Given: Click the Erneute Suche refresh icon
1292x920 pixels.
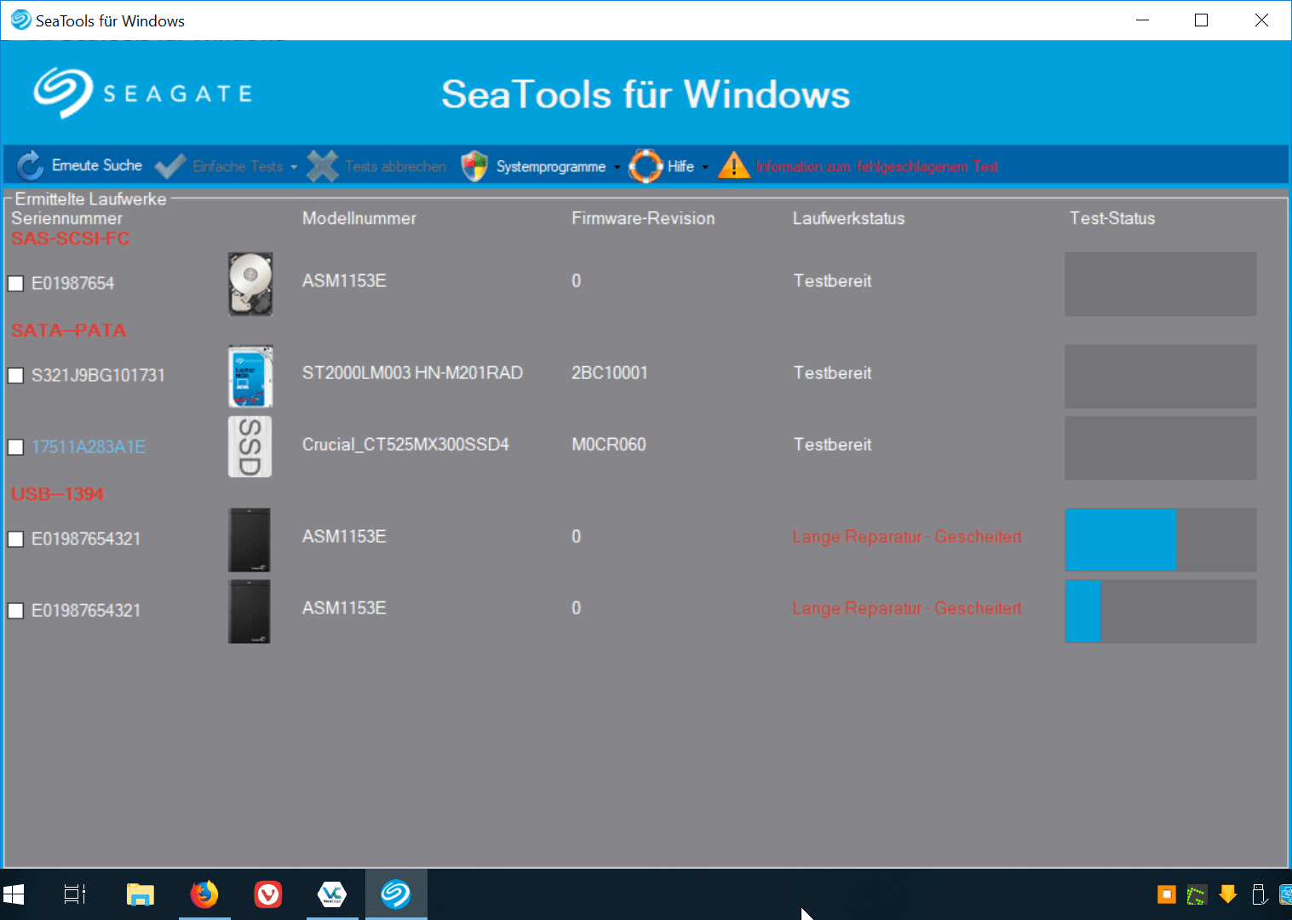Looking at the screenshot, I should (x=30, y=165).
